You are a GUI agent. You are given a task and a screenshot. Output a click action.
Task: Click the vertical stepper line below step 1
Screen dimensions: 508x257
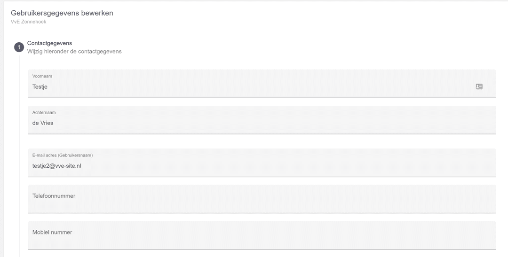tap(19, 155)
